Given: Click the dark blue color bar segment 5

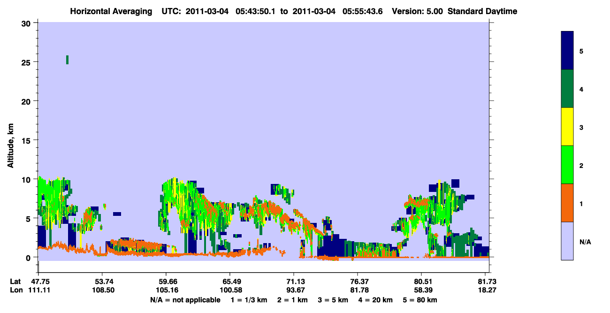Looking at the screenshot, I should tap(567, 51).
